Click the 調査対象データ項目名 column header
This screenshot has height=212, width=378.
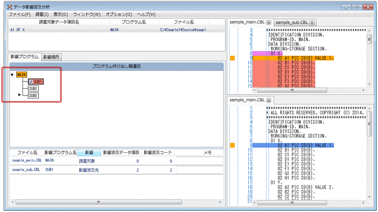click(x=59, y=22)
